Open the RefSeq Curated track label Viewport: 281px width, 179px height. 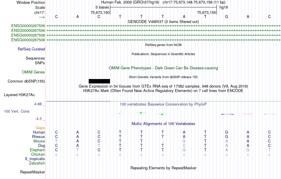click(x=31, y=49)
